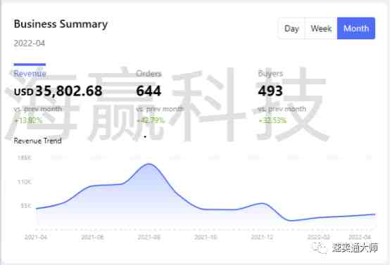Click the 2021-04 x-axis label
390x265 pixels.
click(36, 237)
